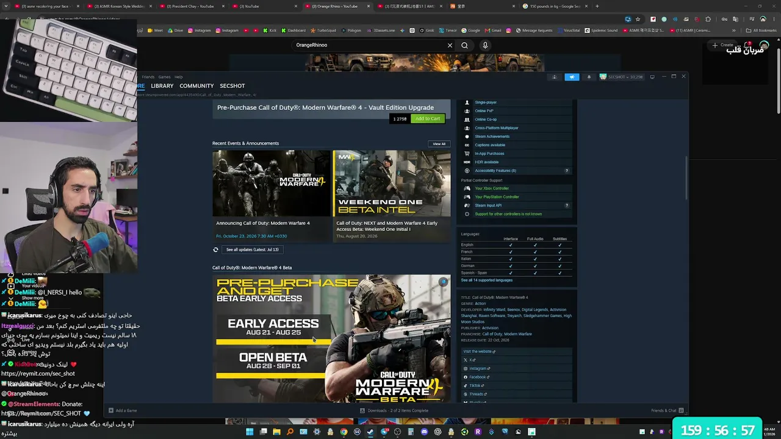
Task: Click the Single-player feature icon
Action: coord(467,102)
